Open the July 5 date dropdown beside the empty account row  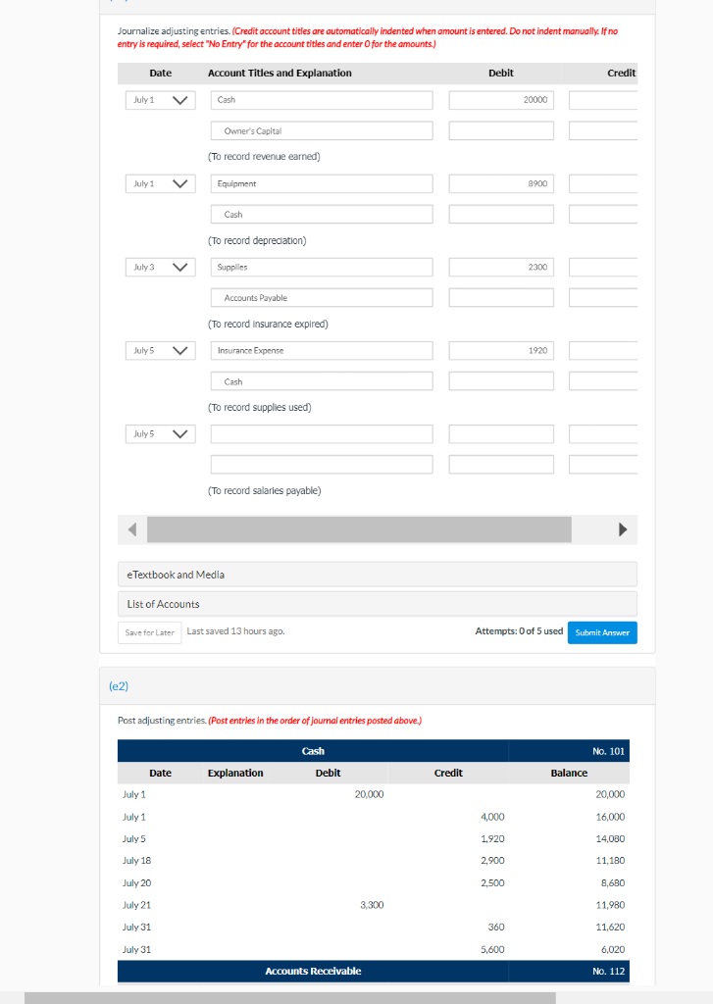point(160,434)
